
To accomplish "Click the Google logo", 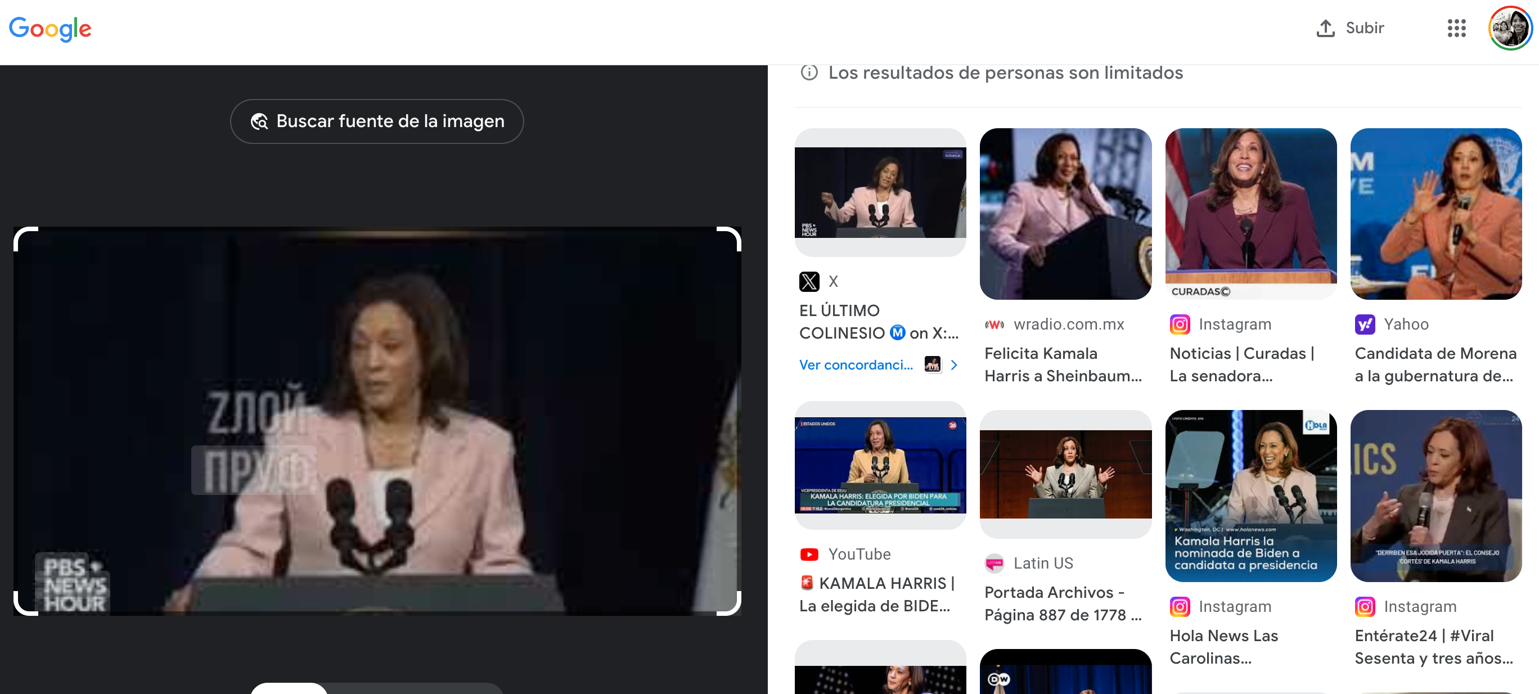I will coord(50,28).
